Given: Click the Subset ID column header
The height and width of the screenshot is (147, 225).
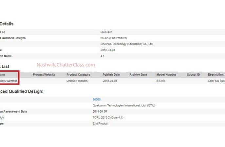Looking at the screenshot, I should pos(193,75).
